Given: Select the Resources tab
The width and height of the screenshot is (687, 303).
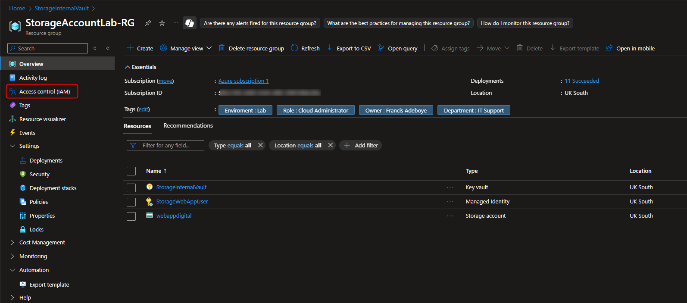Looking at the screenshot, I should click(137, 126).
